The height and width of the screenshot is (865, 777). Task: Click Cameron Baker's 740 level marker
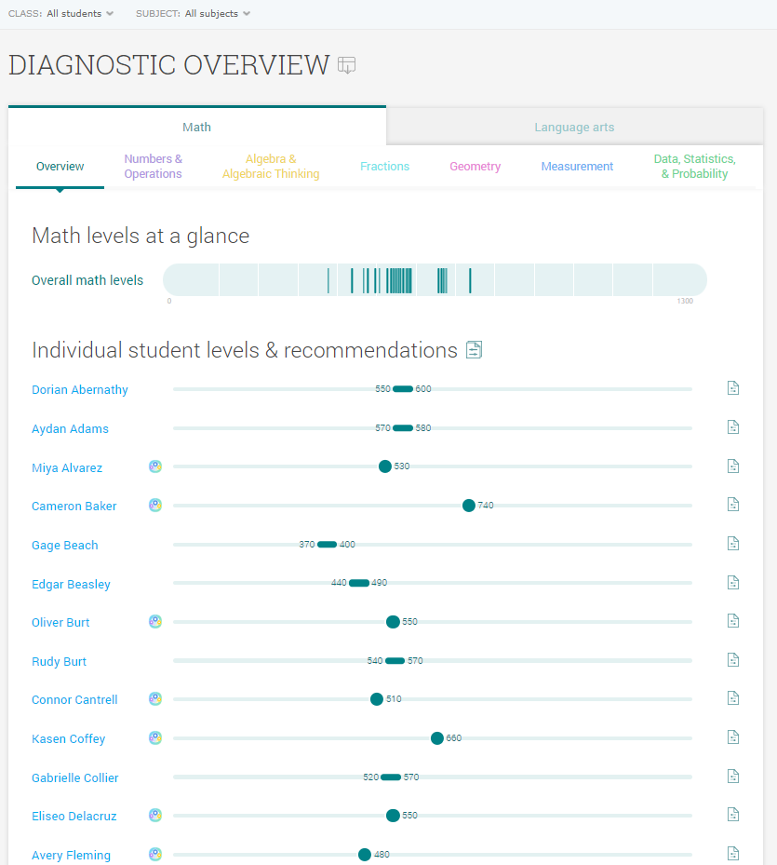pos(469,506)
